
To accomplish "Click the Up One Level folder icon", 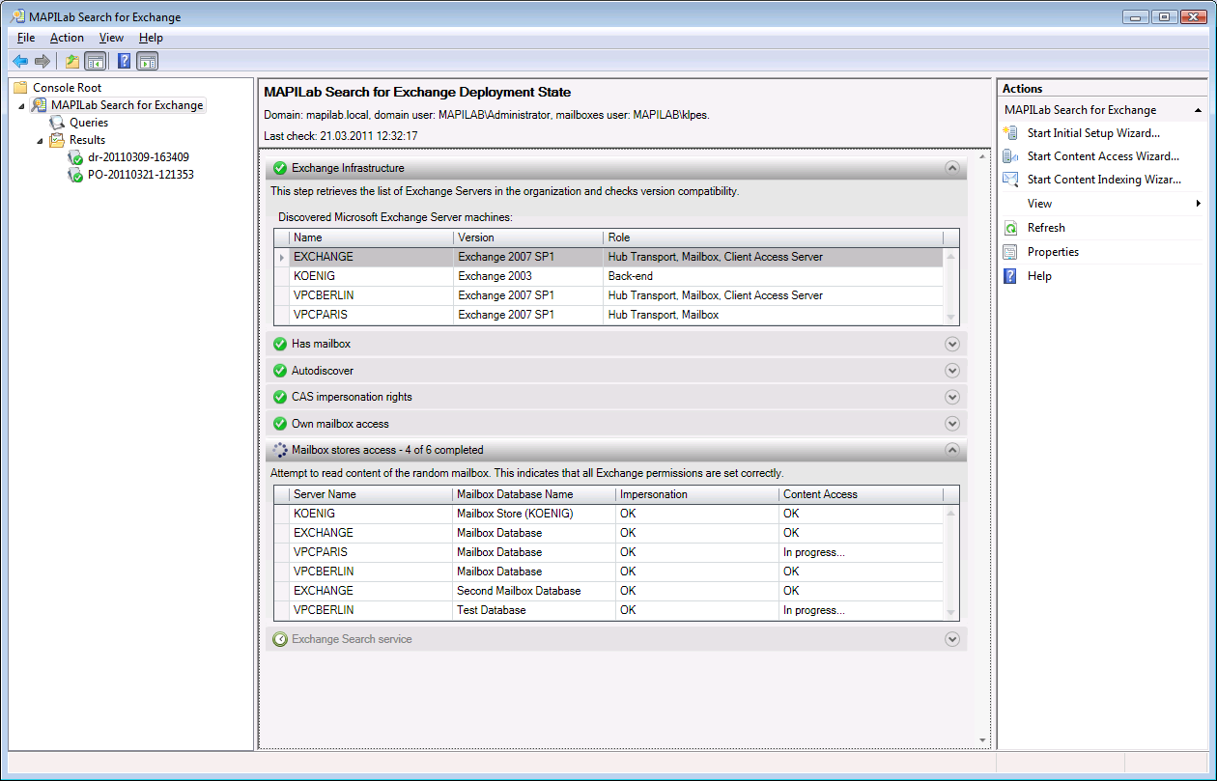I will [71, 62].
